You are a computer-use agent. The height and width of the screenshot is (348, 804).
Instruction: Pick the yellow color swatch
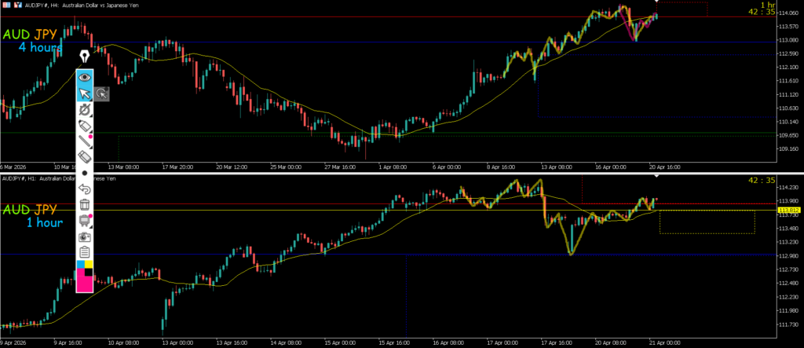pos(89,264)
